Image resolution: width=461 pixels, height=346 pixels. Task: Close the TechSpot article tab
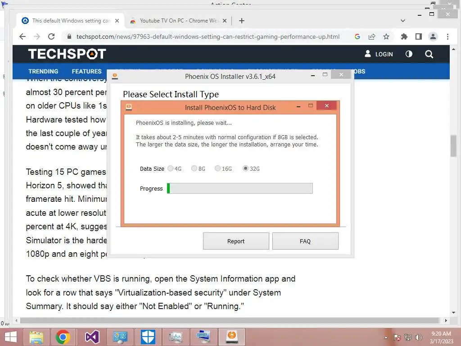[117, 21]
